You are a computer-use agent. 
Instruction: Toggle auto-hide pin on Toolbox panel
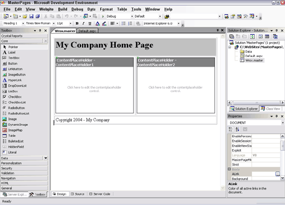[40, 30]
